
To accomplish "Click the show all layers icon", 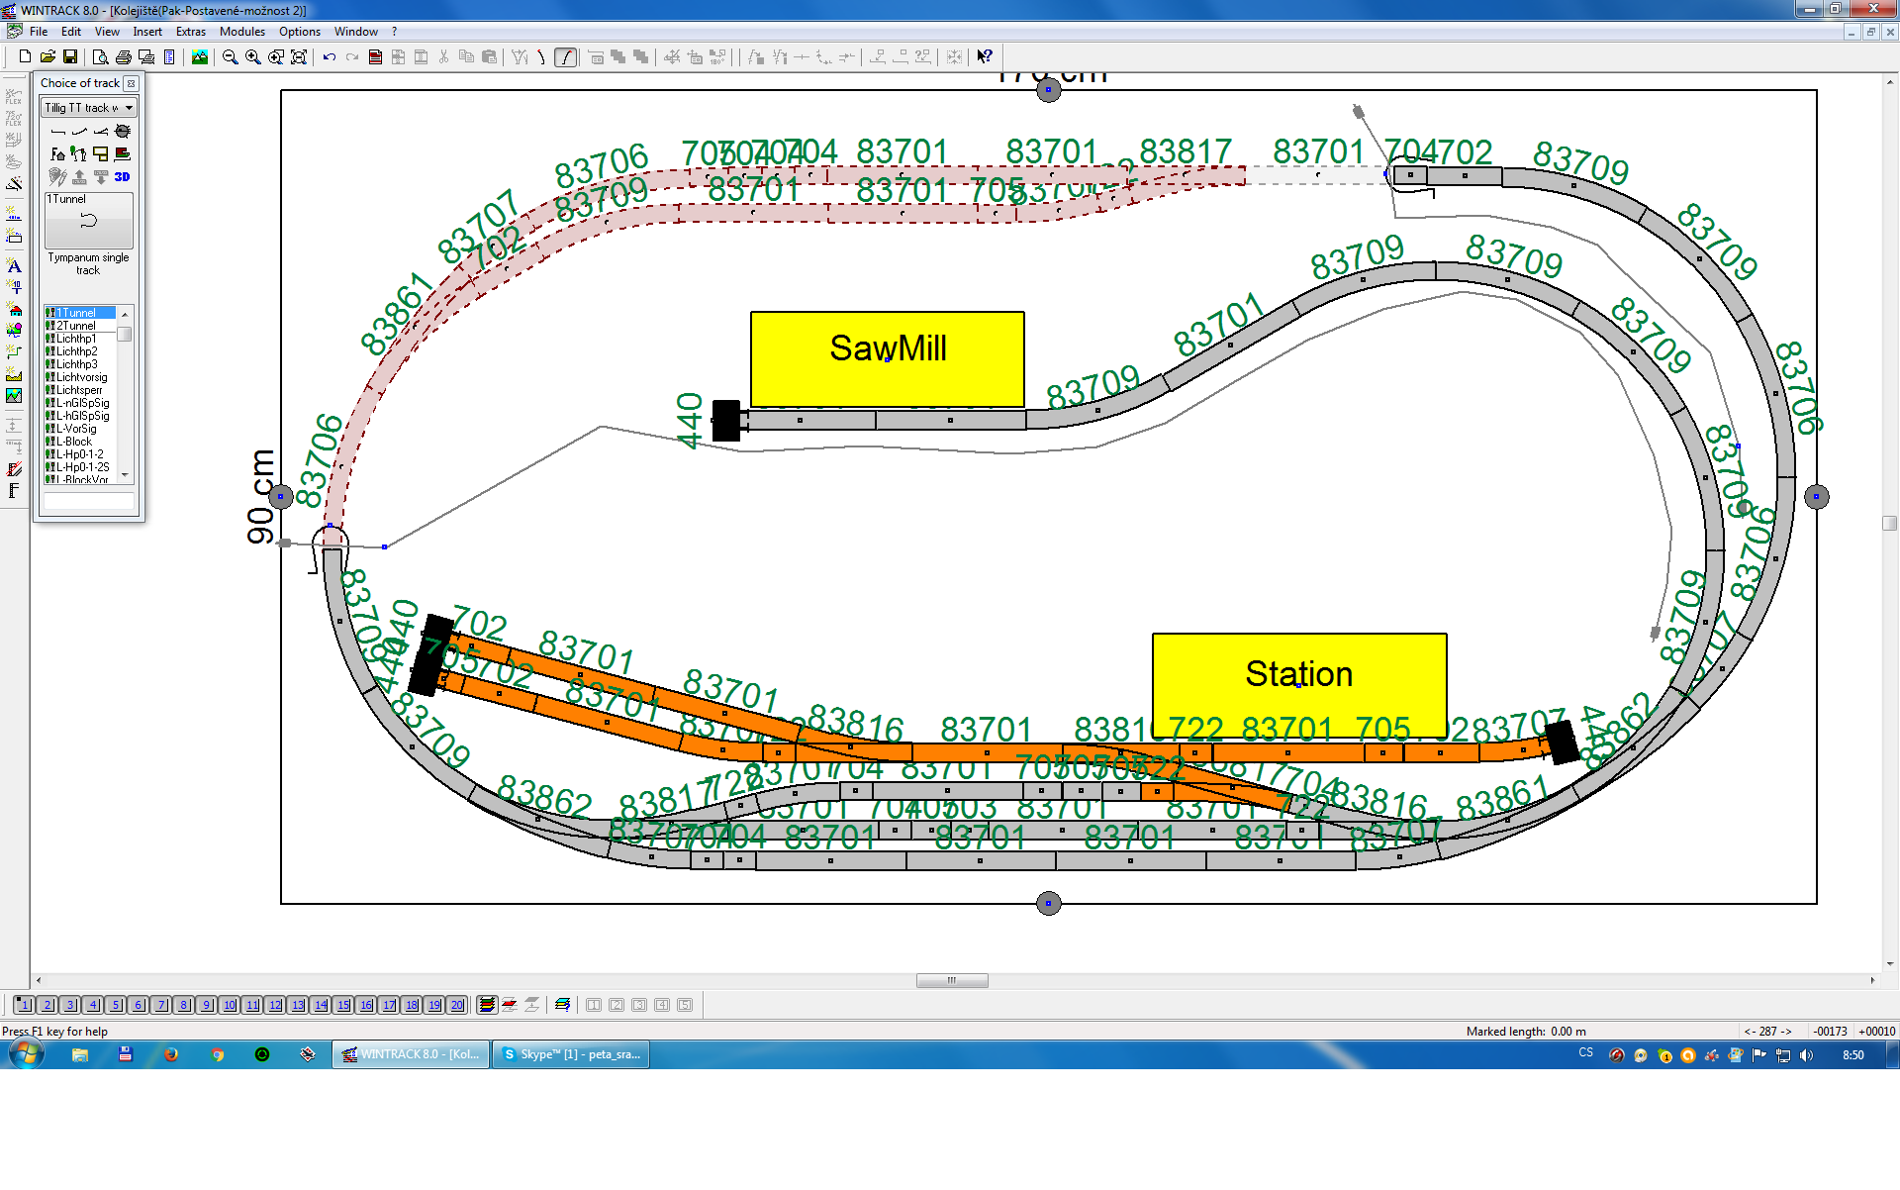I will pos(487,1005).
